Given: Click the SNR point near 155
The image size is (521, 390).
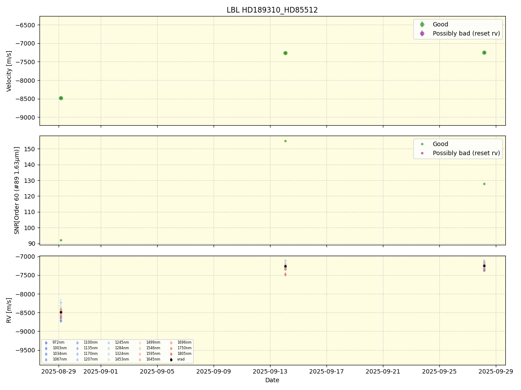Looking at the screenshot, I should click(285, 141).
